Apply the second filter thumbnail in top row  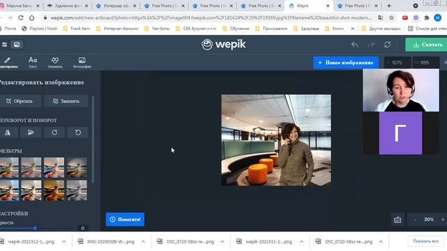31,167
